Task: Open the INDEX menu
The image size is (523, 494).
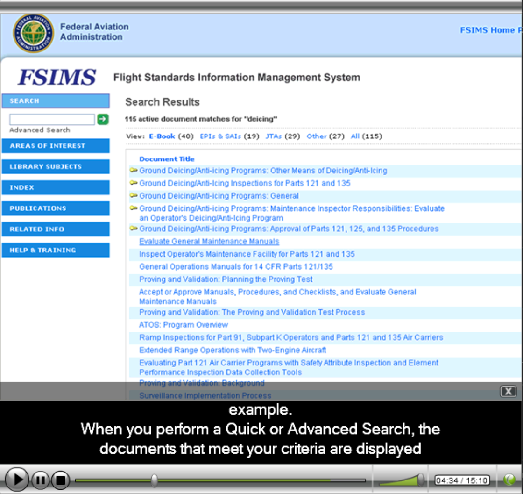Action: (56, 187)
